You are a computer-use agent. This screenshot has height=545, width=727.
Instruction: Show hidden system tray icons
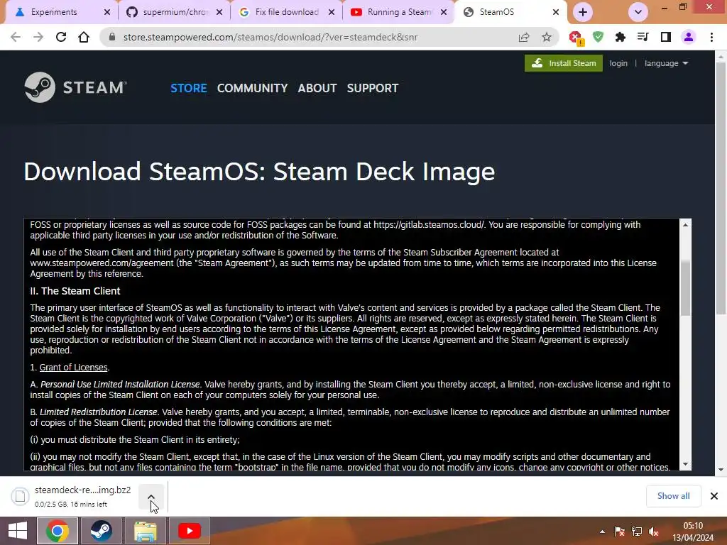click(602, 532)
